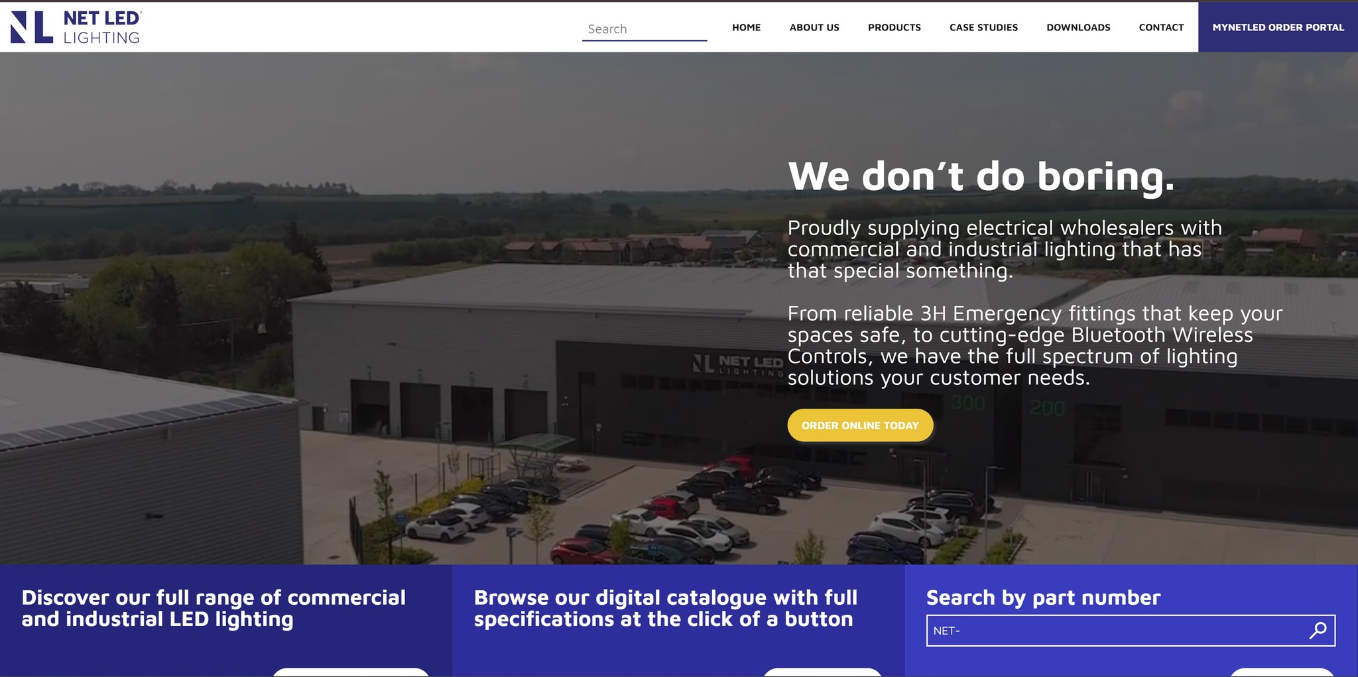Go to the ABOUT US page
This screenshot has height=677, width=1358.
point(814,27)
